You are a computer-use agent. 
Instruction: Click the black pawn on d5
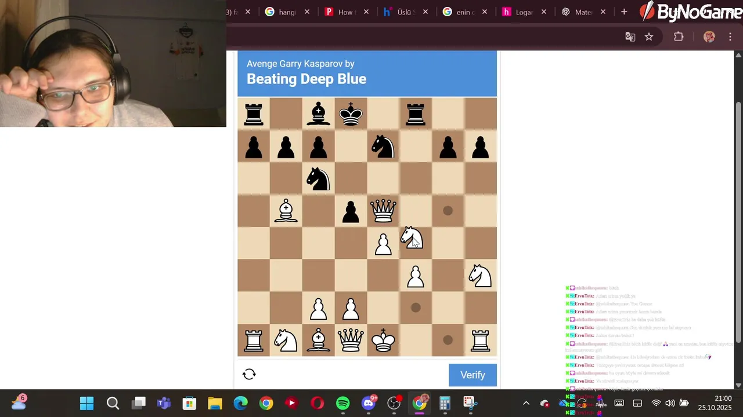[351, 211]
